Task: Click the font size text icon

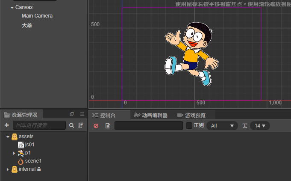Action: pos(245,126)
